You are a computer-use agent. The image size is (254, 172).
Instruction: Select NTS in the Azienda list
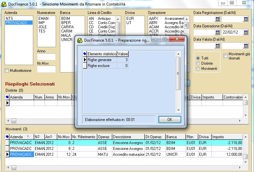click(x=9, y=19)
